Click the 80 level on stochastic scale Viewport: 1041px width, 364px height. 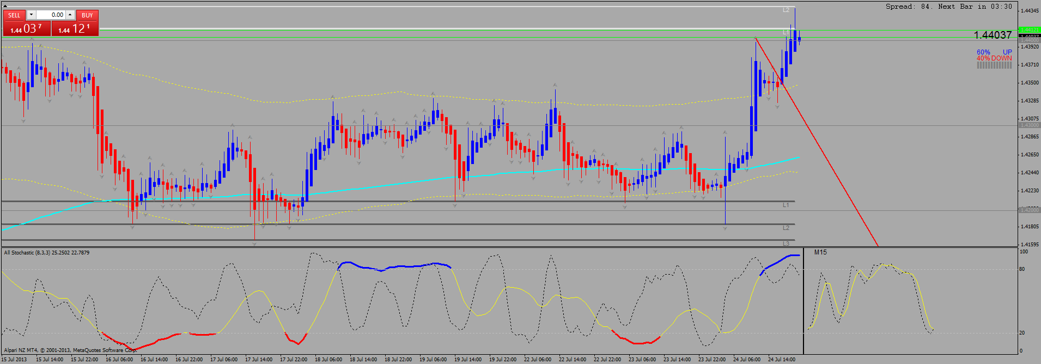(x=1022, y=269)
